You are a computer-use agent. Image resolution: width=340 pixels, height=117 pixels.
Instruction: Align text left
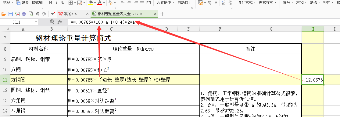click(x=123, y=3)
